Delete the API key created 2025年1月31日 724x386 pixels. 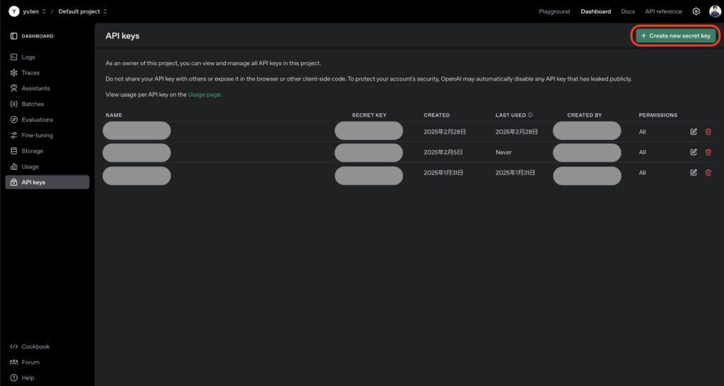point(708,172)
